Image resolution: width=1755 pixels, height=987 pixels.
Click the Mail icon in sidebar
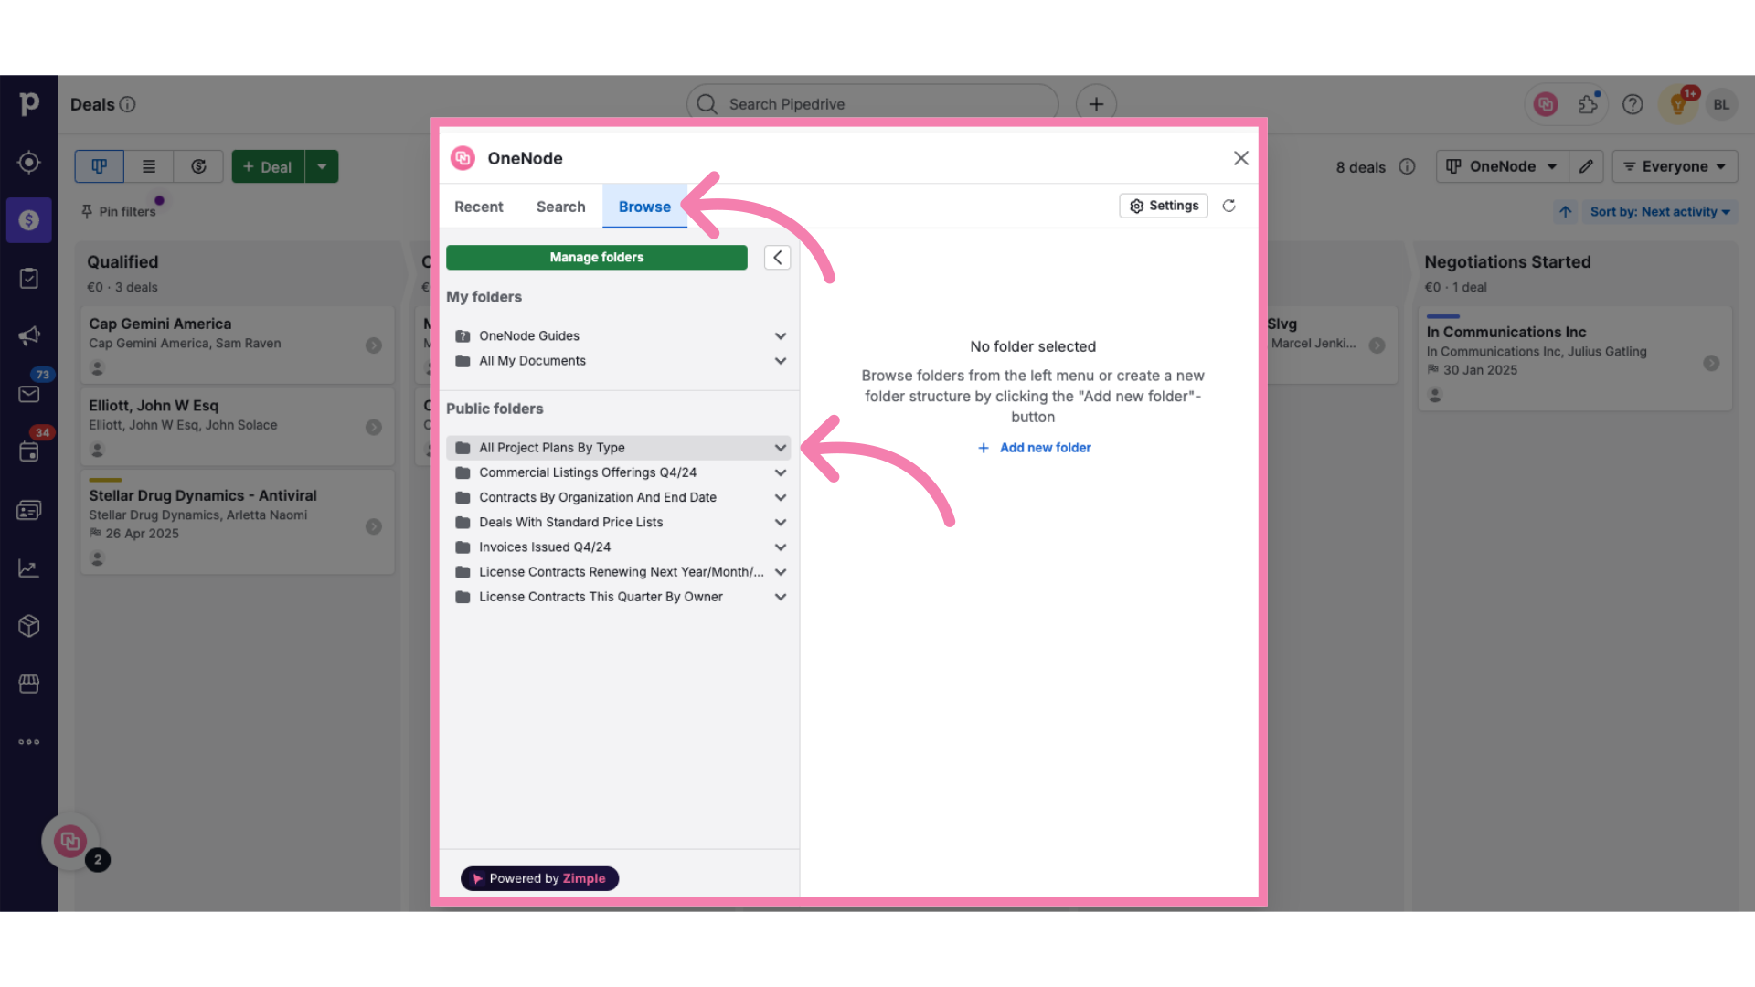coord(29,394)
